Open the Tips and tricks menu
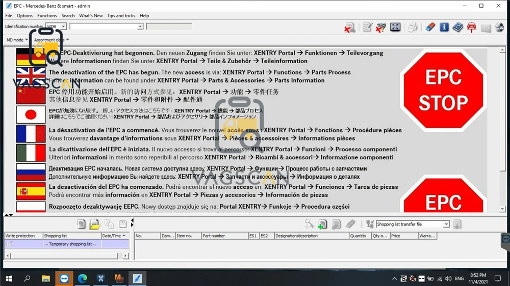510x286 pixels. tap(121, 16)
